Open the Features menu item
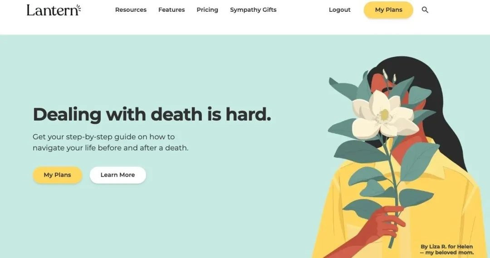The height and width of the screenshot is (258, 490). point(171,10)
